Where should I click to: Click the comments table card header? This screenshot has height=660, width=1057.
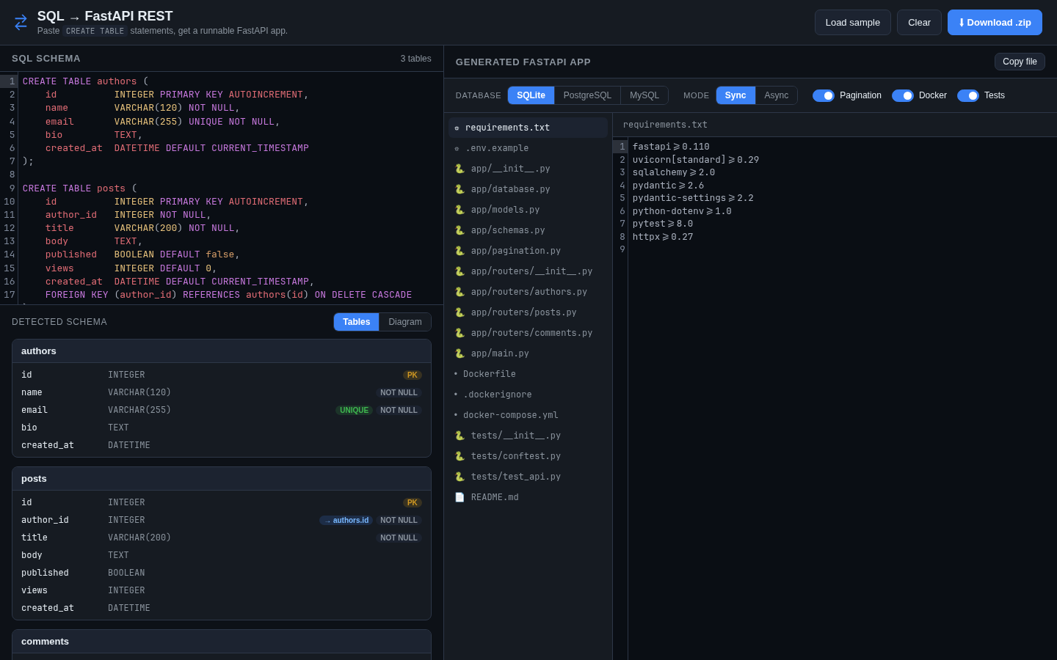(222, 642)
